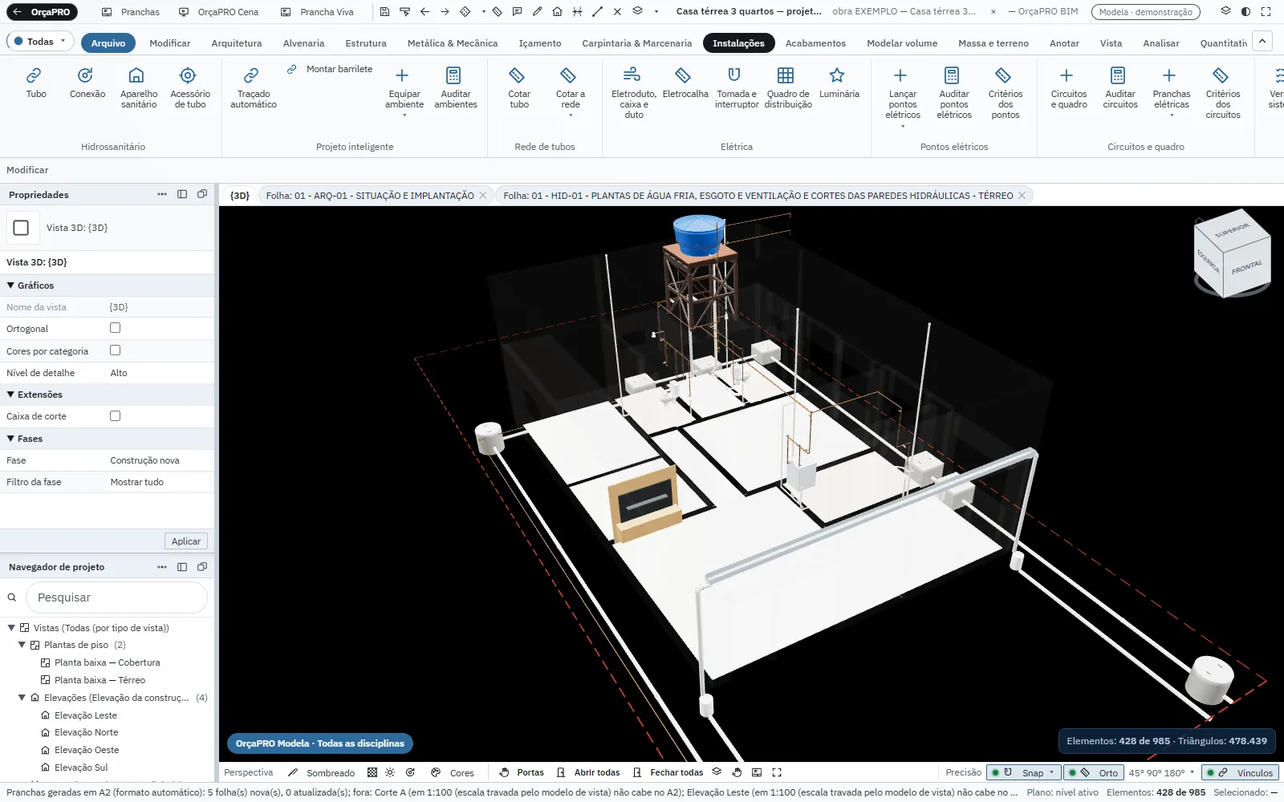Open Auditar pontos elétricos
The height and width of the screenshot is (802, 1284).
coord(953,93)
